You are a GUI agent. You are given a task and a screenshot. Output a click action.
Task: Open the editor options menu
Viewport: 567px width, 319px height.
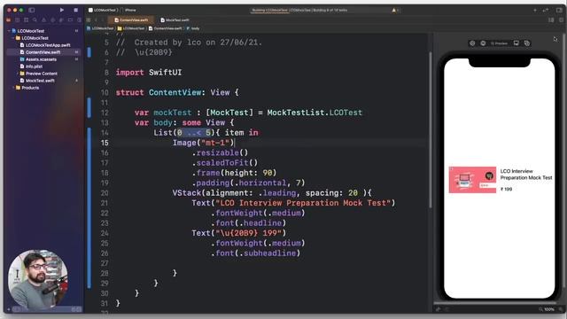(551, 19)
